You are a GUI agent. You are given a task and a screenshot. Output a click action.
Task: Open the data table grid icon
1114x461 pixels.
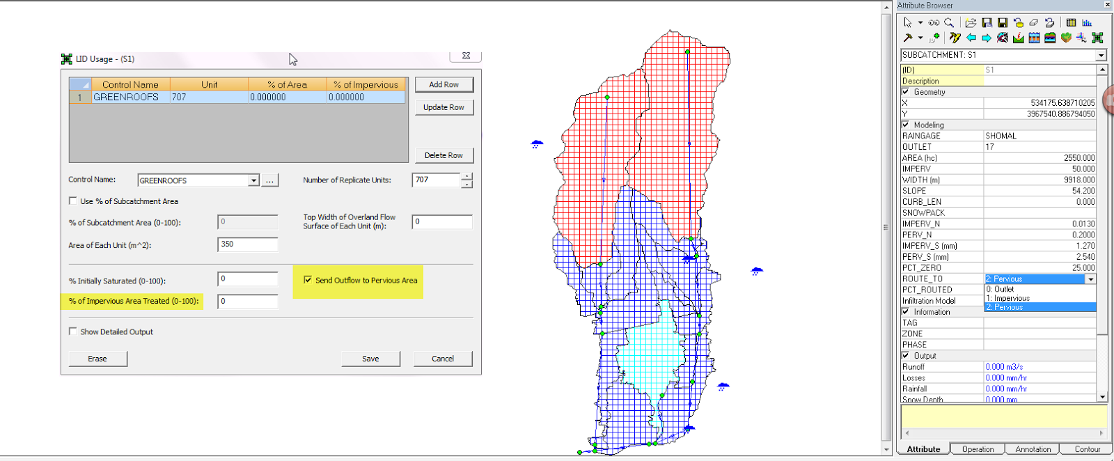click(x=1071, y=23)
